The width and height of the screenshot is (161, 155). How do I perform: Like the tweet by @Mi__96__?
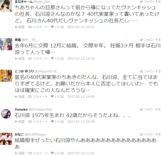57,59
